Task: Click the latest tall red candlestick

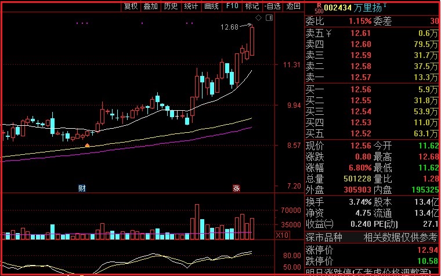Action: point(252,41)
